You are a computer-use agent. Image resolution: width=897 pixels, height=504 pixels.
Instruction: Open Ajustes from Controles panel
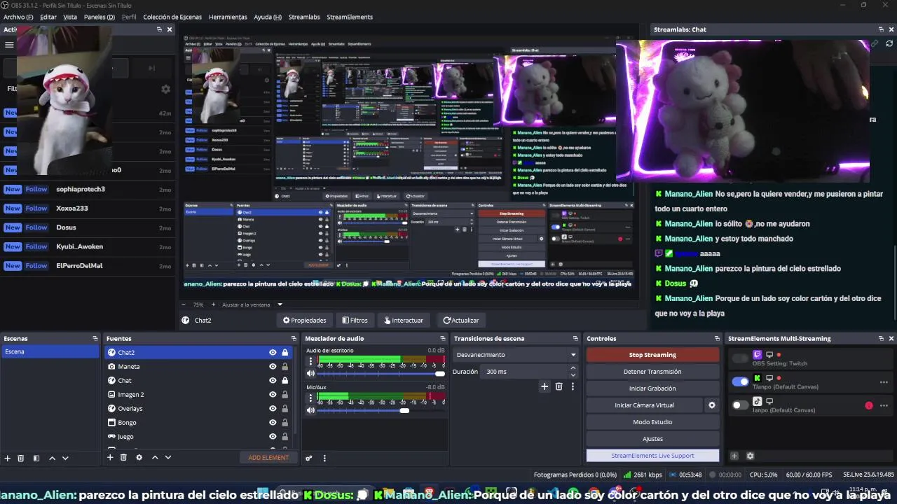[652, 439]
